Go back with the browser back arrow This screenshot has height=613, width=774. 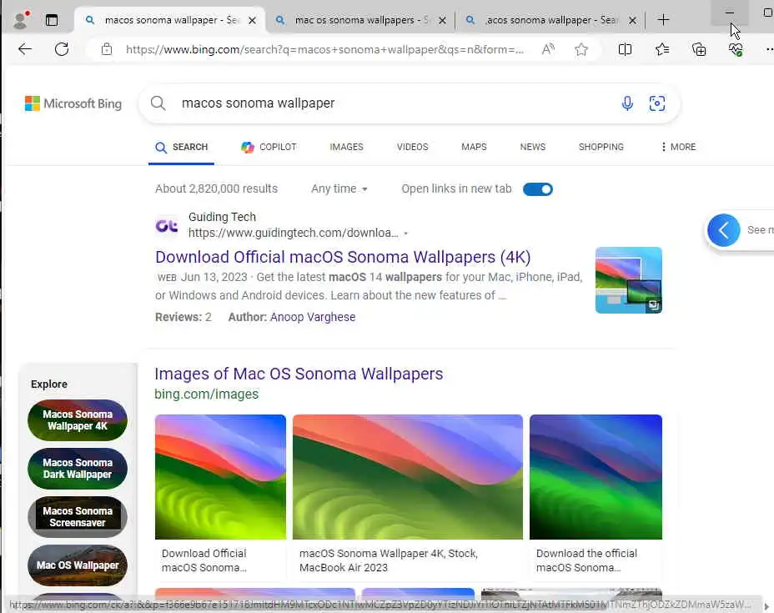pyautogui.click(x=25, y=49)
